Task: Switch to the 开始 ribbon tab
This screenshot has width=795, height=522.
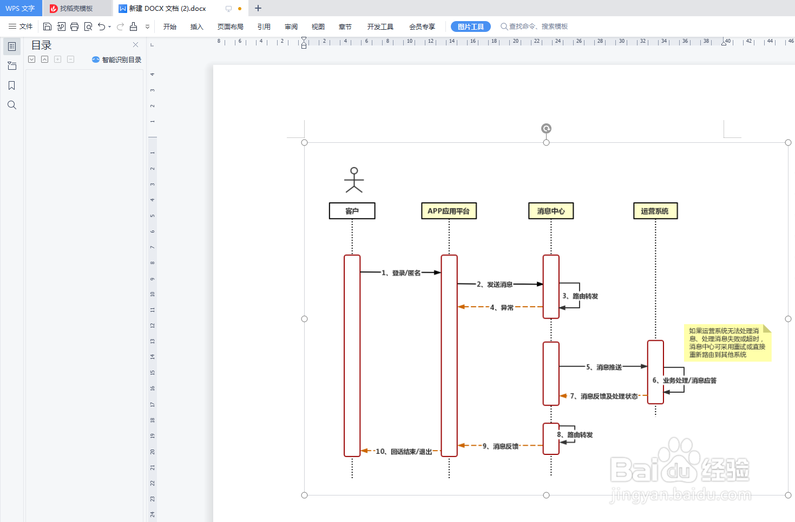Action: [x=170, y=27]
